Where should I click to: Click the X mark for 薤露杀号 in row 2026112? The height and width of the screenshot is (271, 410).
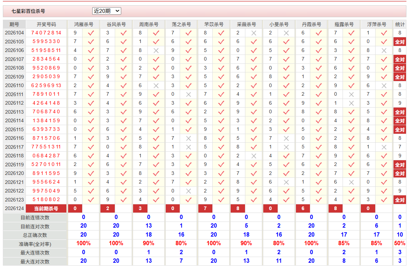click(352, 103)
